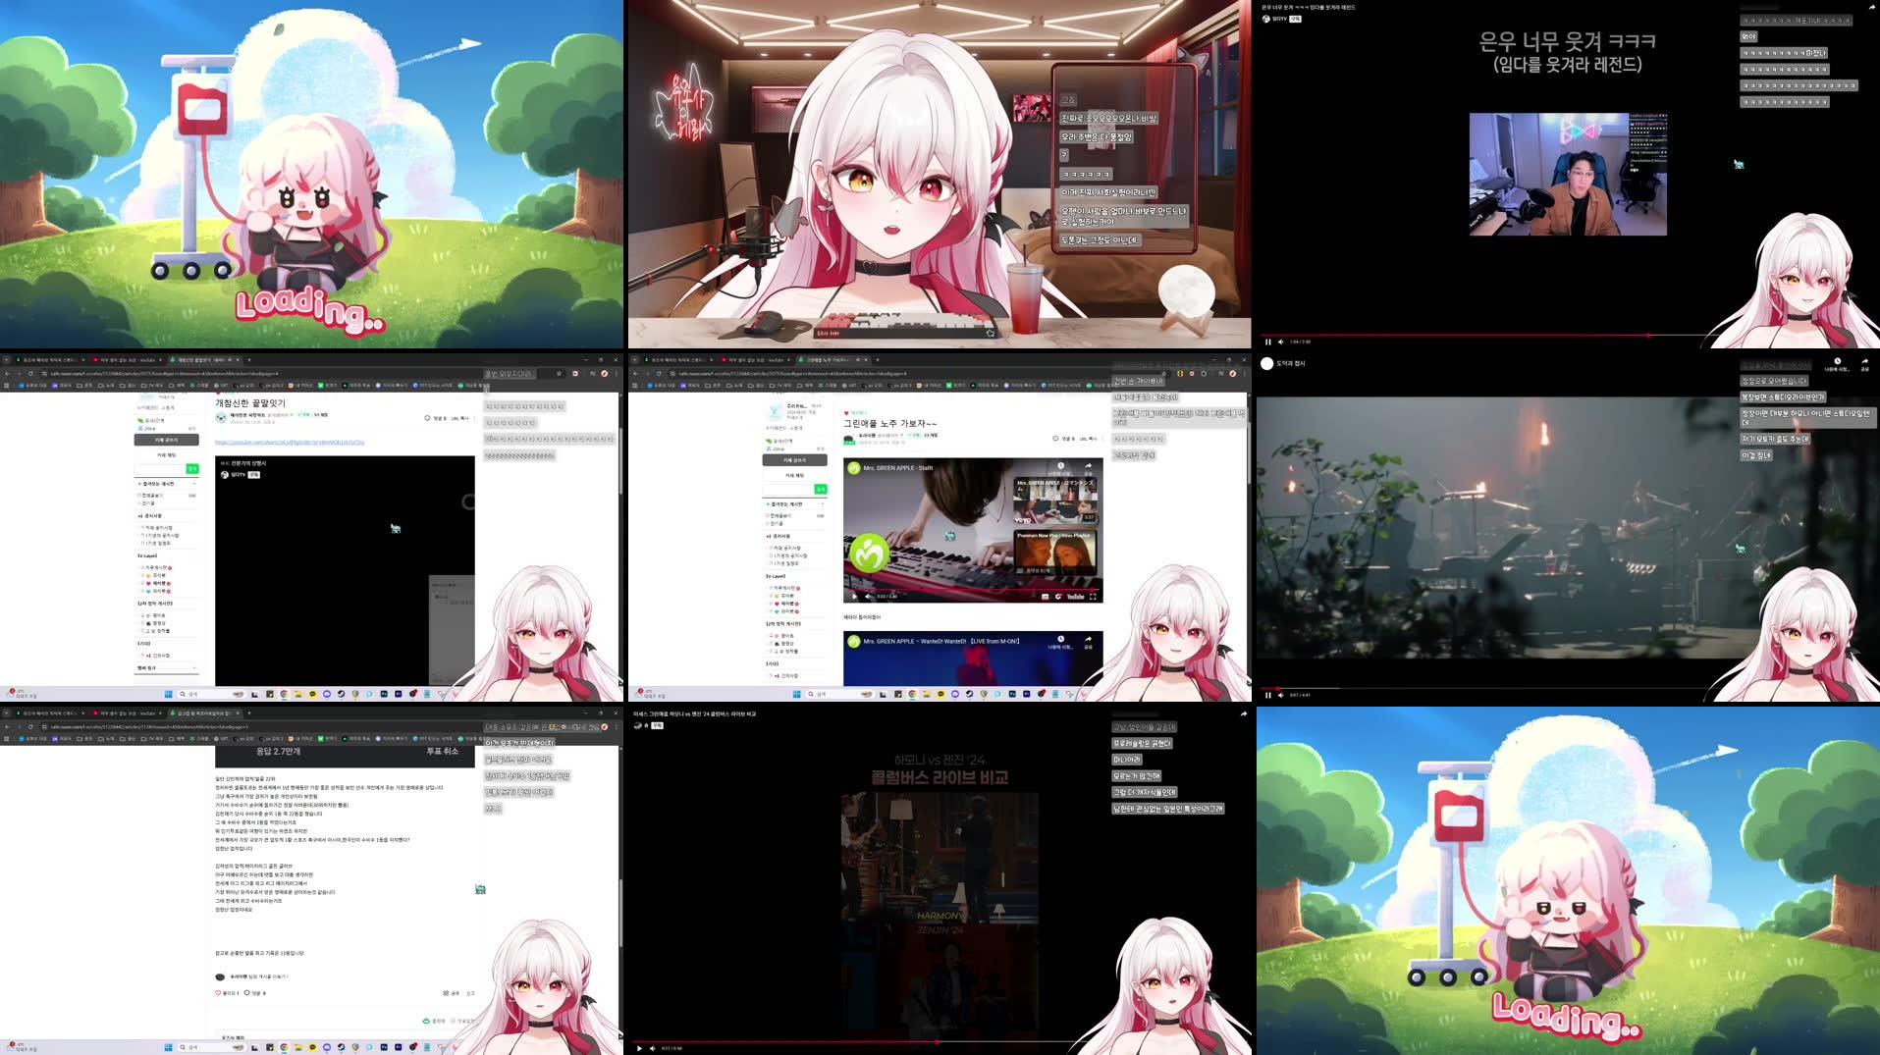Collapse the bottom 멤버 공간 sidebar section
This screenshot has width=1880, height=1055.
click(193, 667)
